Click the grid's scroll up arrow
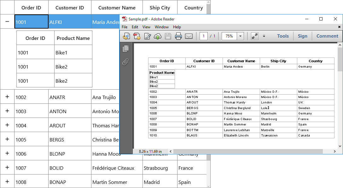The width and height of the screenshot is (343, 188). [x=208, y=2]
